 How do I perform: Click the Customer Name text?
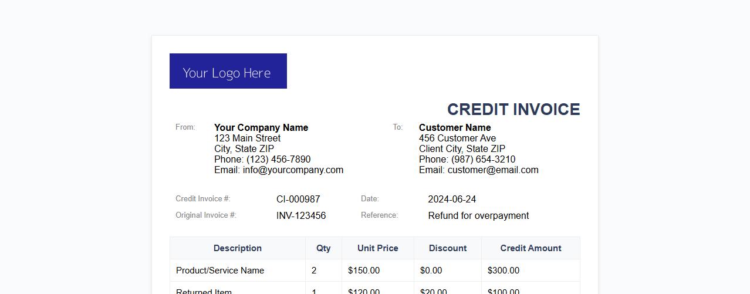455,127
